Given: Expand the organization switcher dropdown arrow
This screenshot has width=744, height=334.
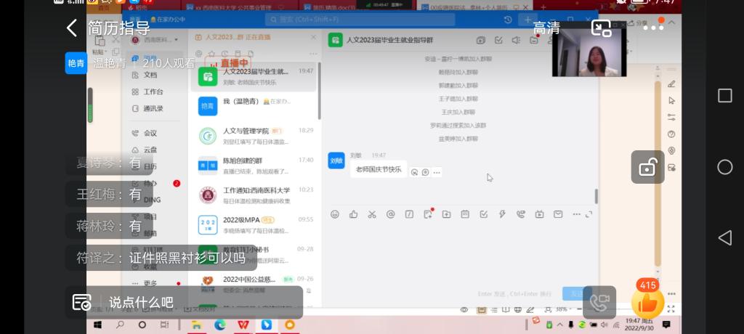Looking at the screenshot, I should 177,40.
